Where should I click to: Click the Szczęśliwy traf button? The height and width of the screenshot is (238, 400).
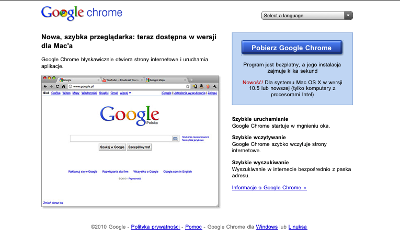pyautogui.click(x=139, y=147)
